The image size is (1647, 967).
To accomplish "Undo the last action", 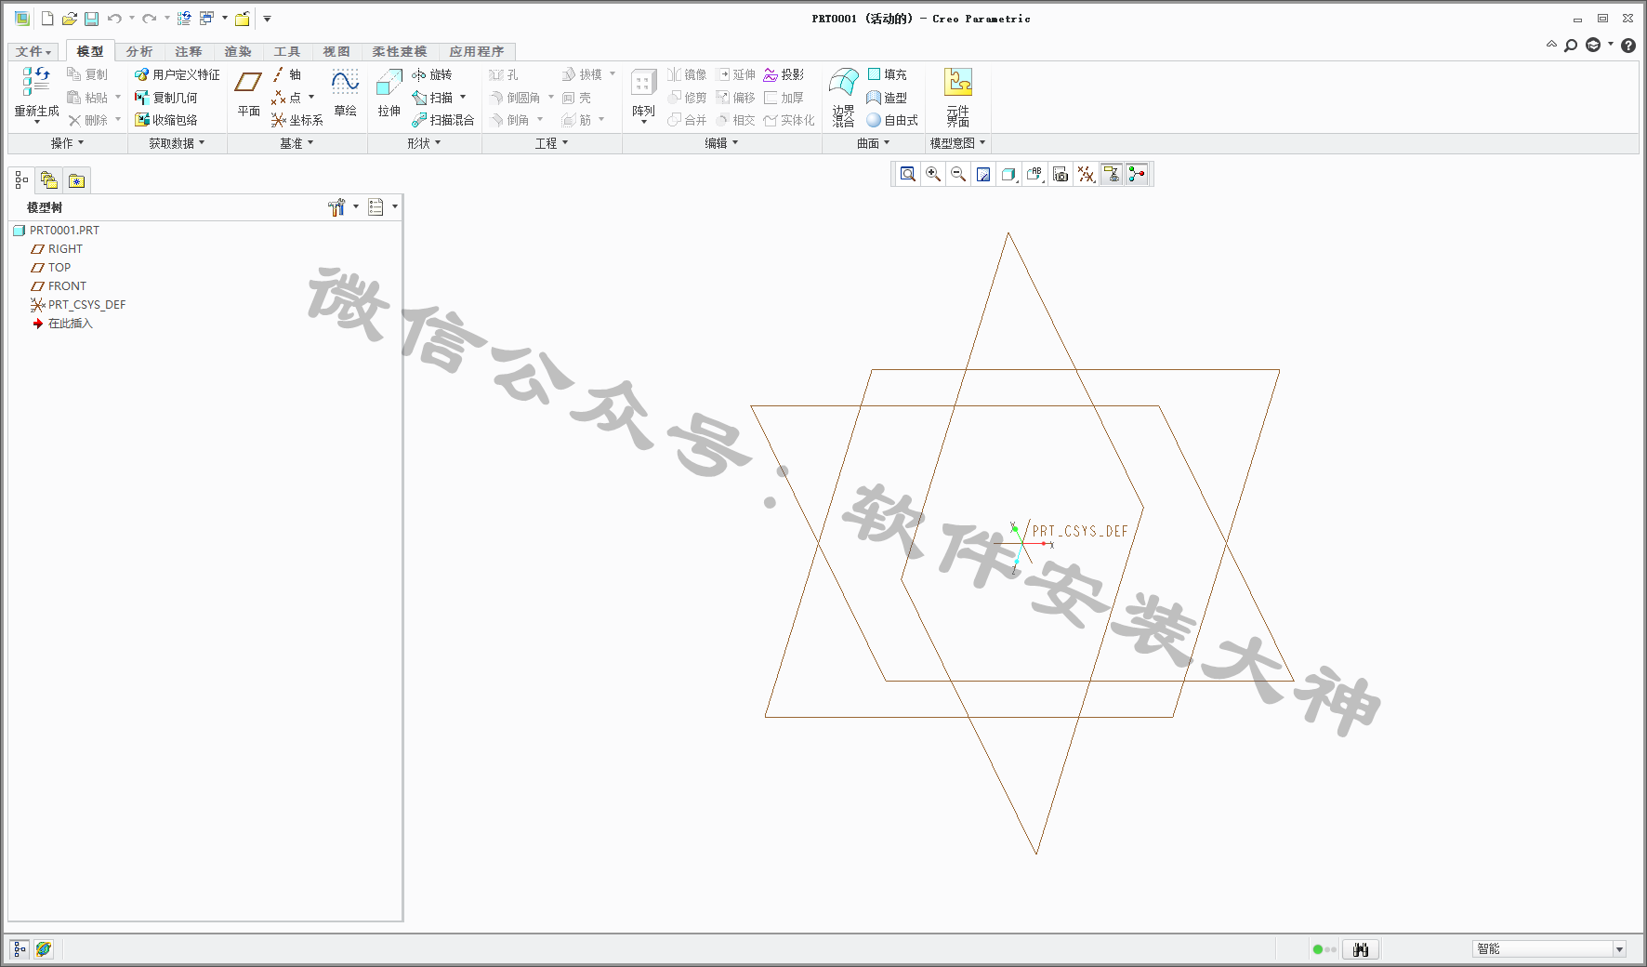I will coord(114,19).
